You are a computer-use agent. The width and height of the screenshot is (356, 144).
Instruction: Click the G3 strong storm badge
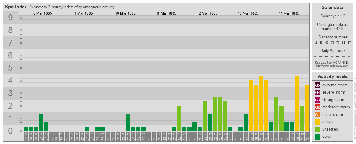317,100
